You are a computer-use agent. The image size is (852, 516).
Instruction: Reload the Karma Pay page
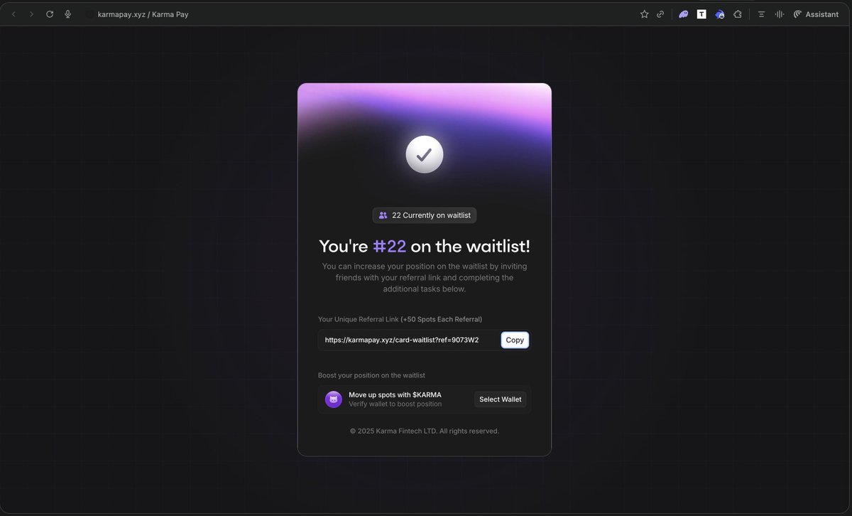49,14
